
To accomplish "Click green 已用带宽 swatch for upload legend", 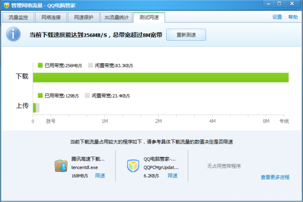I will coord(40,95).
